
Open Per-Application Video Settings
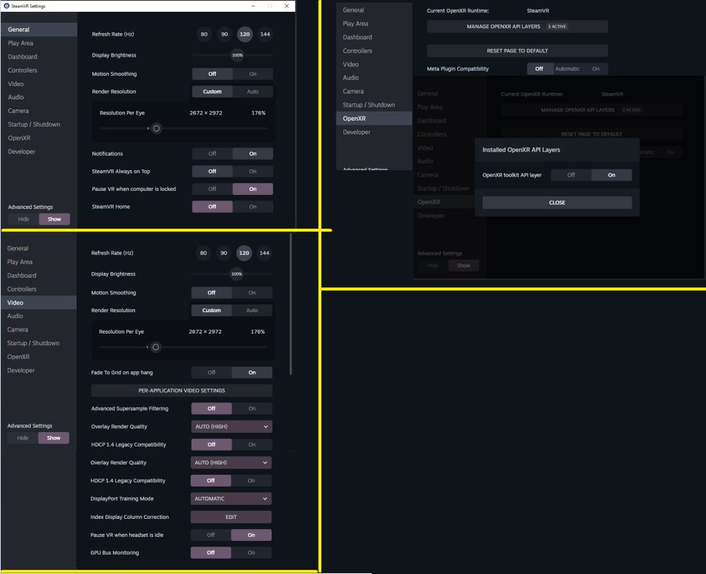click(x=181, y=391)
